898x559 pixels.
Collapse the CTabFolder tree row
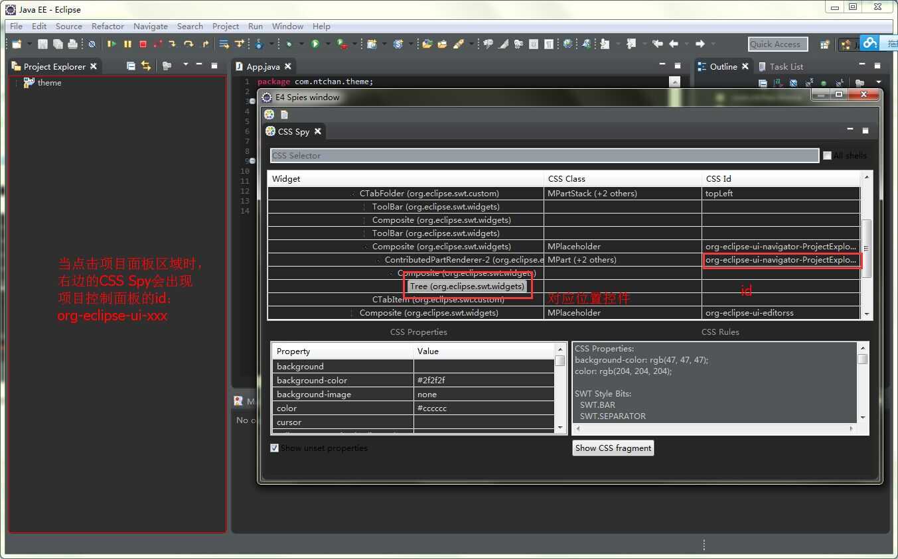354,194
